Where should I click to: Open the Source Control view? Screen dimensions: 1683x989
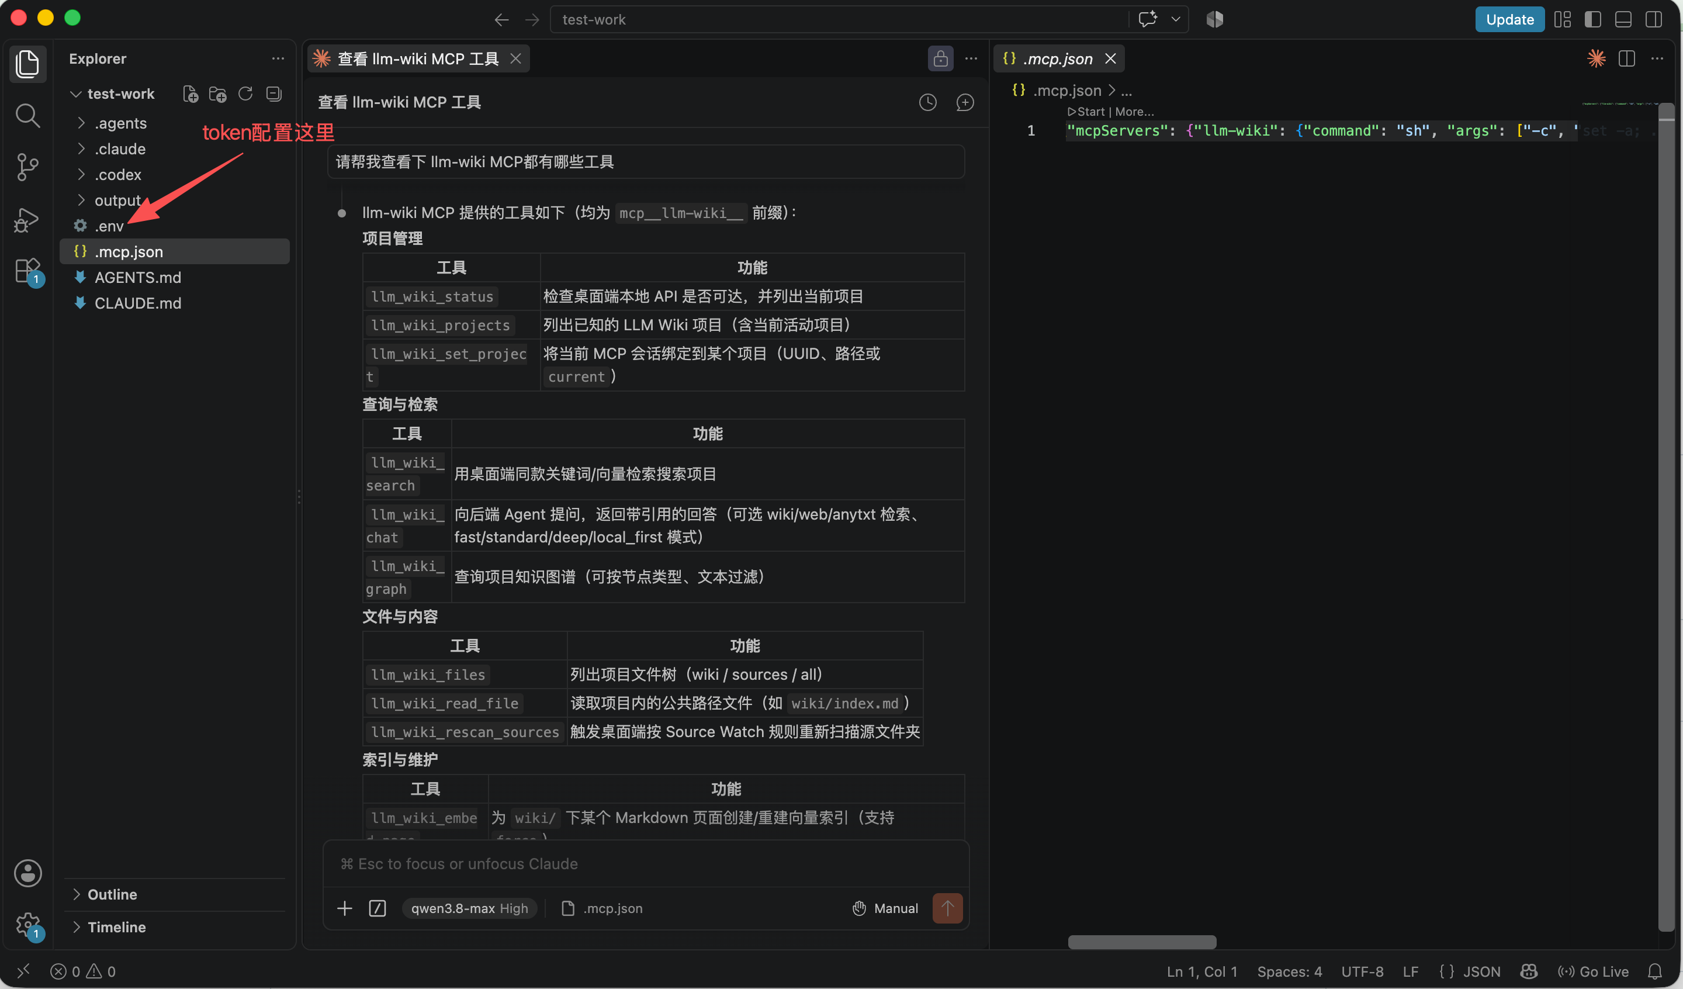27,167
